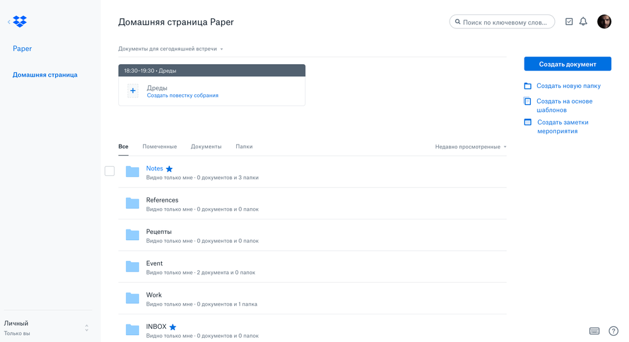Click Создать повестку собрания link

click(183, 96)
